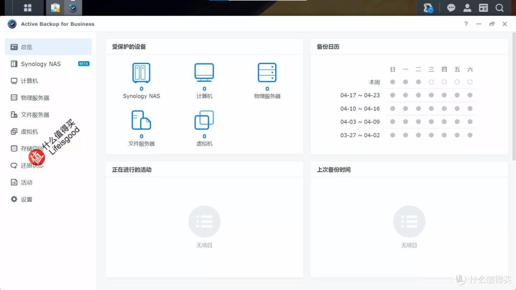Click 计算机 monitor icon in protected devices
516x290 pixels.
pyautogui.click(x=204, y=72)
